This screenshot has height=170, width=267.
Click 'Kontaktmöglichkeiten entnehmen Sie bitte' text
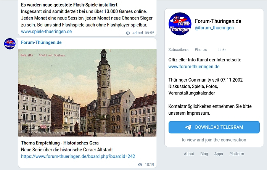click(x=210, y=106)
